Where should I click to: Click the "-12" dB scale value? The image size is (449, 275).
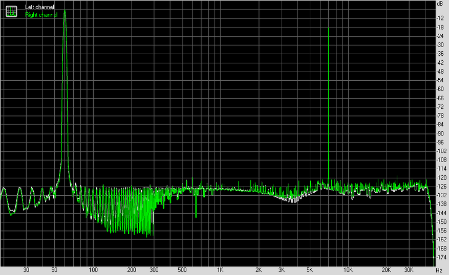[x=440, y=18]
